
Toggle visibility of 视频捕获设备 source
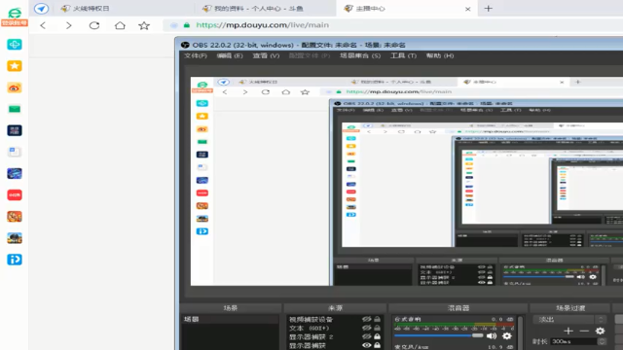[x=366, y=319]
